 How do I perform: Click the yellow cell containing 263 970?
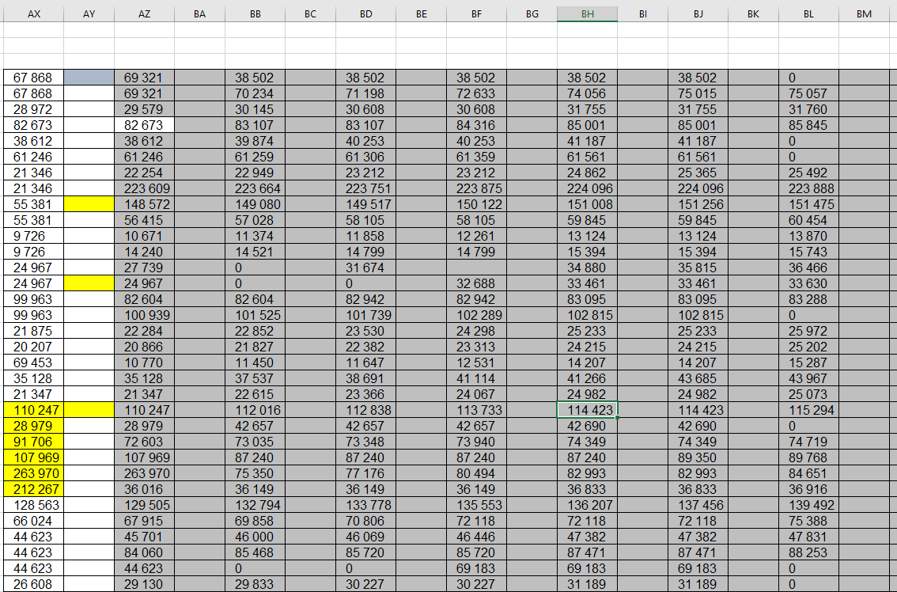[x=34, y=473]
